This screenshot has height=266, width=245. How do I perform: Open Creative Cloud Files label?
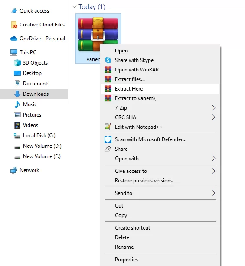[x=42, y=25]
